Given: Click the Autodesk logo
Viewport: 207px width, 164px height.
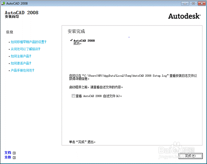Looking at the screenshot, I should pyautogui.click(x=184, y=16).
